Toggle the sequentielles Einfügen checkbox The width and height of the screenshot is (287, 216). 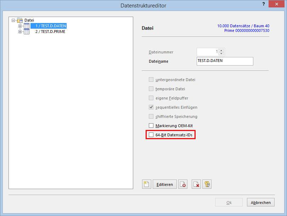click(151, 107)
